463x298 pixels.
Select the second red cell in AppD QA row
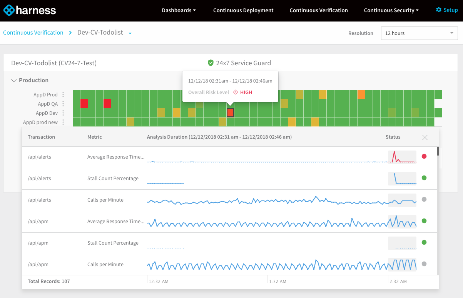click(x=107, y=103)
